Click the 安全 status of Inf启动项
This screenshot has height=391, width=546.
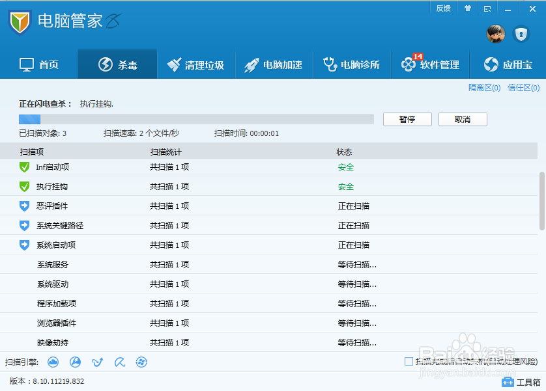(346, 167)
